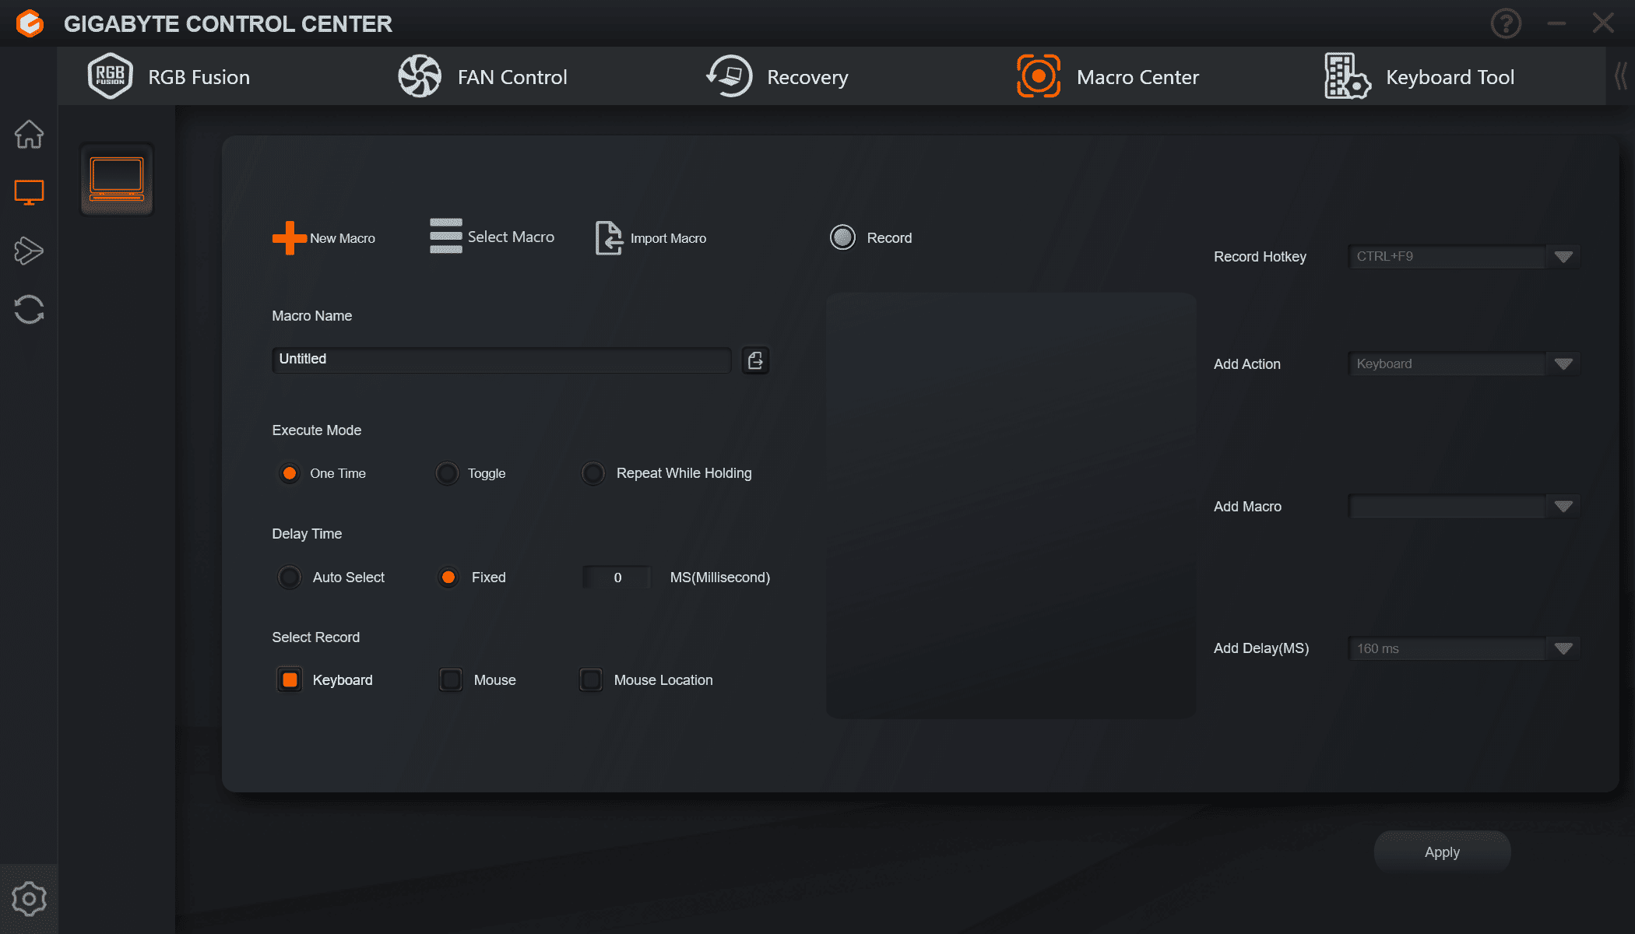Select Fixed delay time
1635x934 pixels.
coord(448,577)
